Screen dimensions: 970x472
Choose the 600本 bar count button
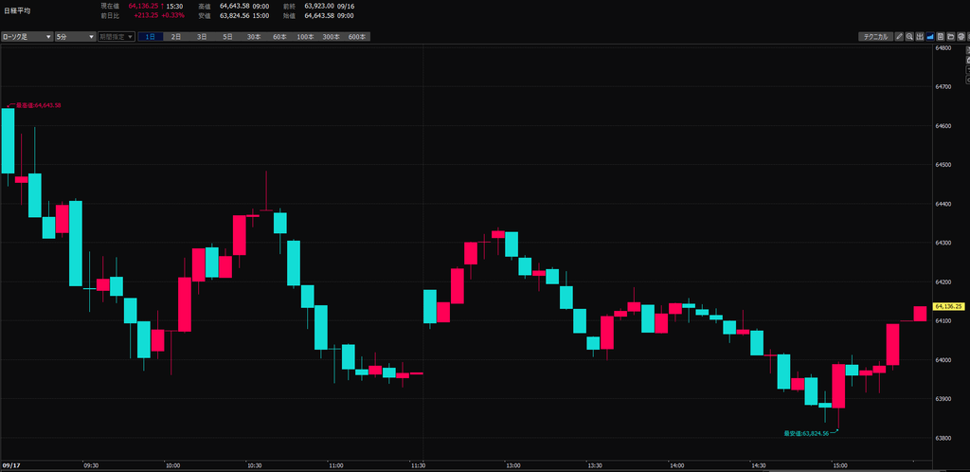pyautogui.click(x=357, y=37)
